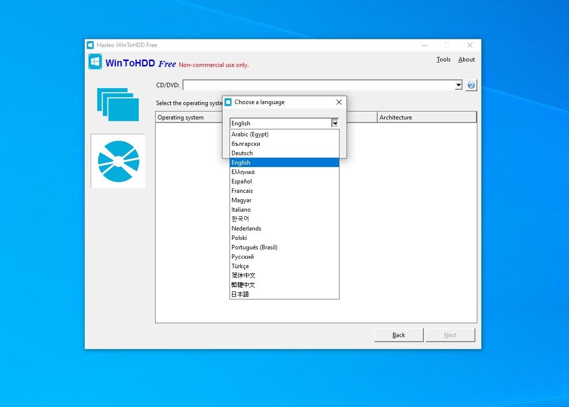Choose български from the language list

[284, 144]
